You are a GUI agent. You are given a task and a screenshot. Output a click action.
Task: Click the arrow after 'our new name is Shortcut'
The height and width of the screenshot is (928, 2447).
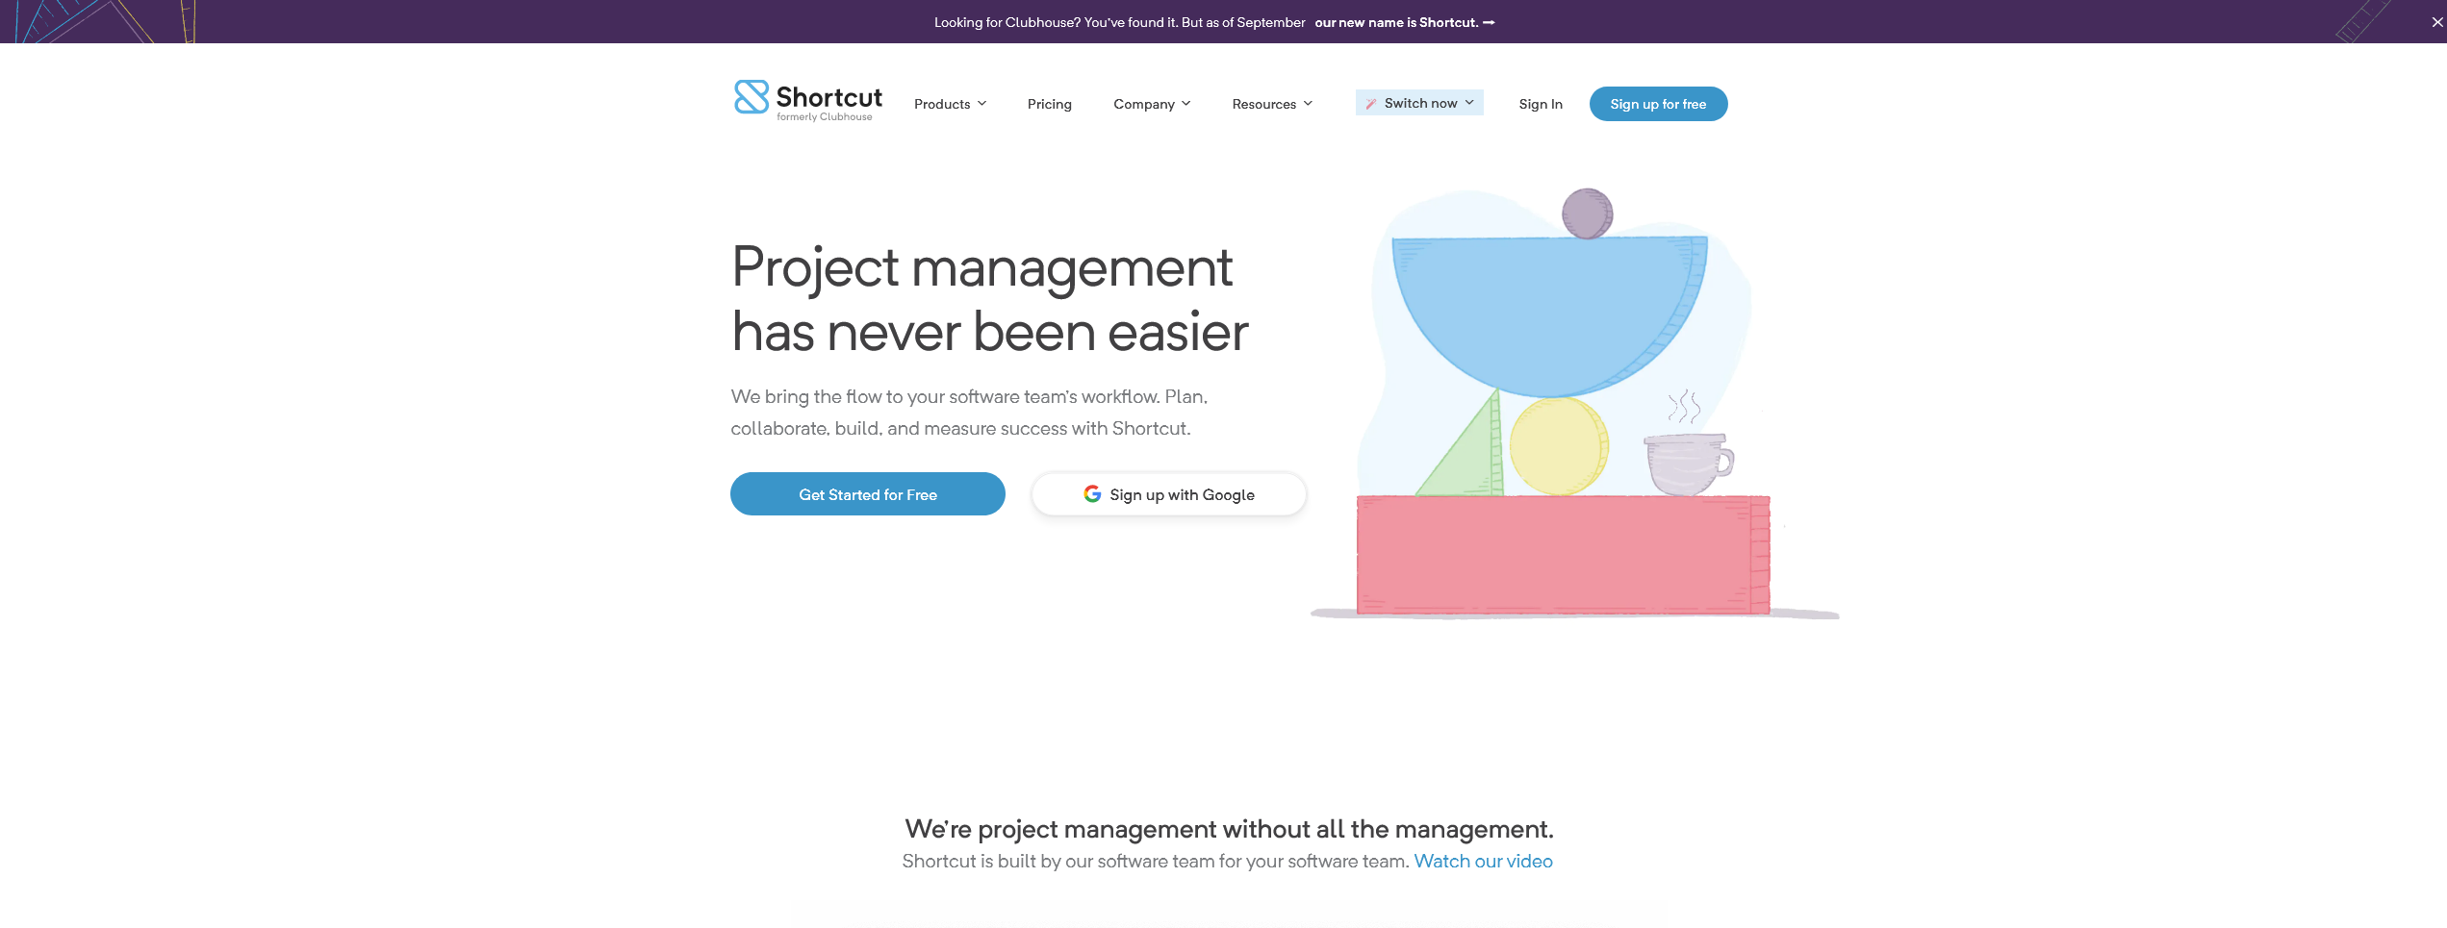point(1489,22)
